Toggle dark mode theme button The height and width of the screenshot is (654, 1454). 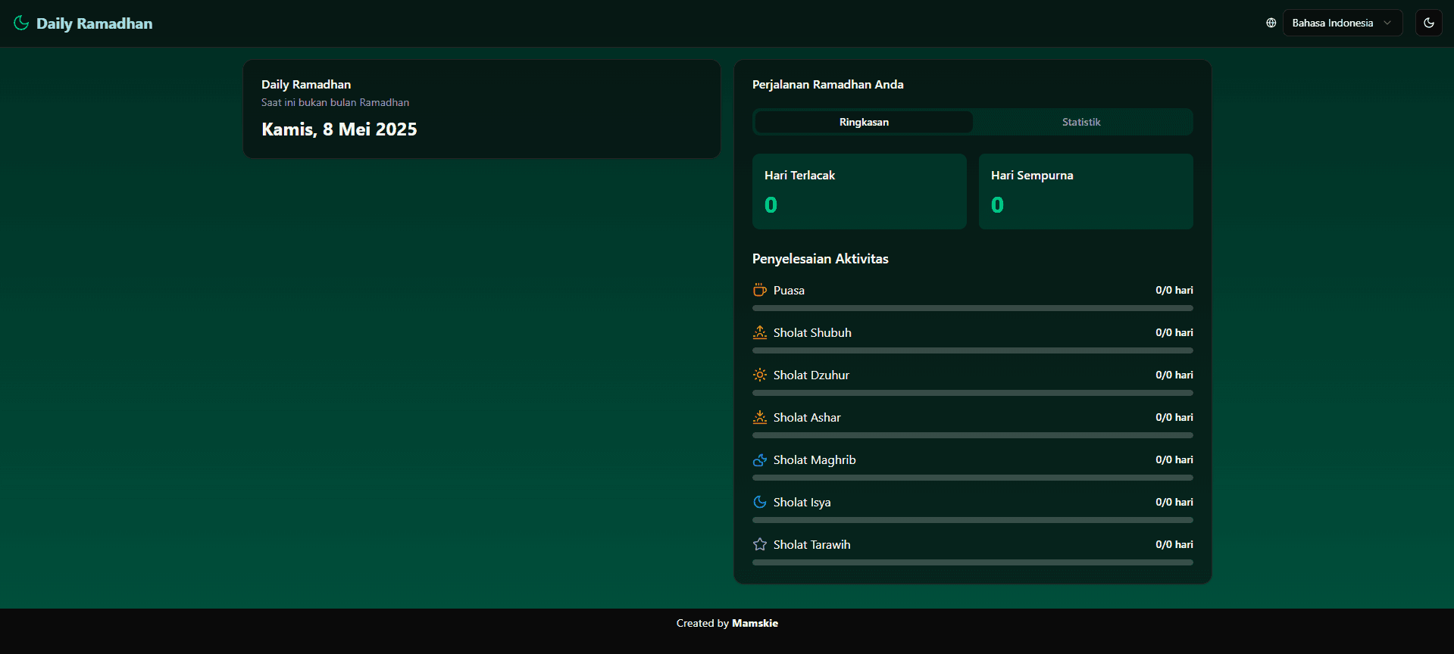click(1428, 23)
